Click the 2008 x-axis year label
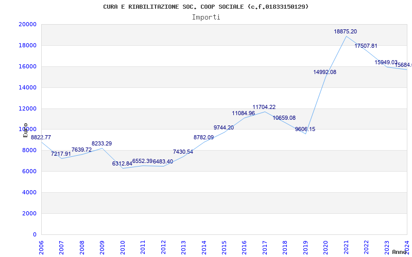This screenshot has height=257, width=412. 82,247
